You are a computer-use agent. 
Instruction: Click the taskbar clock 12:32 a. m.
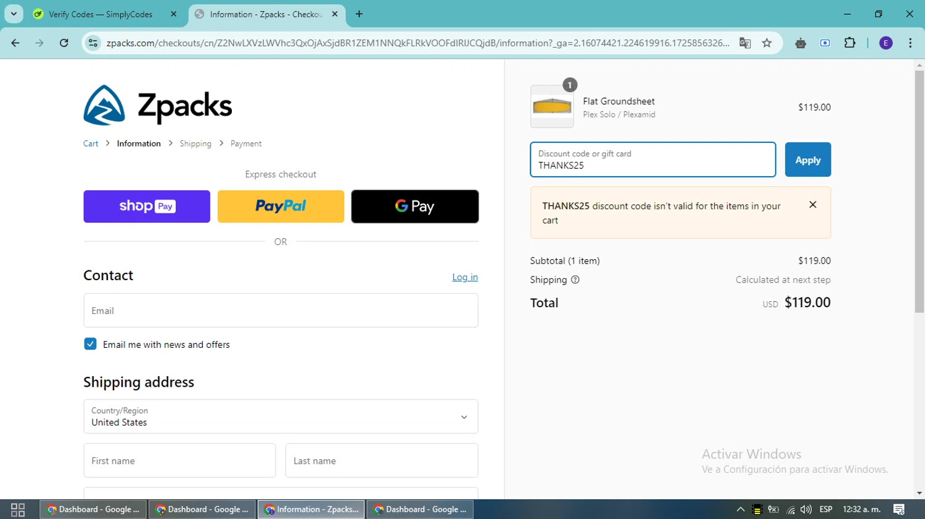[x=861, y=509]
